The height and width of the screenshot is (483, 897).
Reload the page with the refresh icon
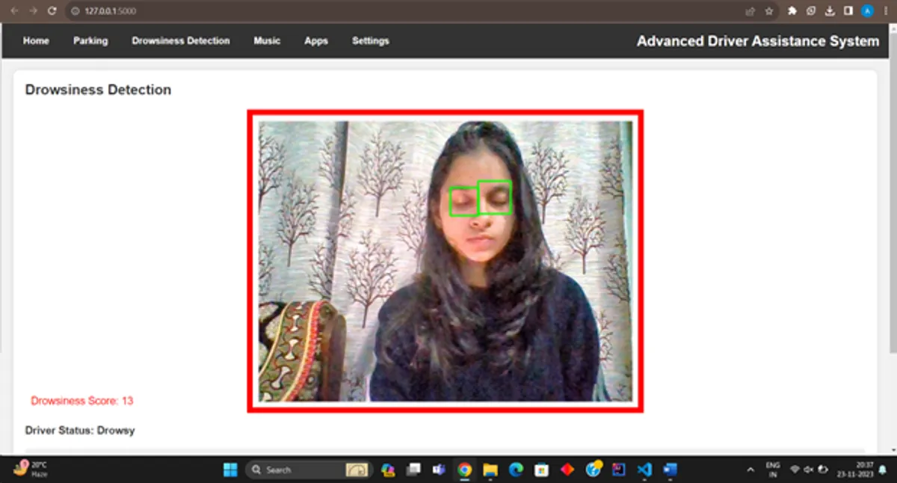click(x=51, y=11)
